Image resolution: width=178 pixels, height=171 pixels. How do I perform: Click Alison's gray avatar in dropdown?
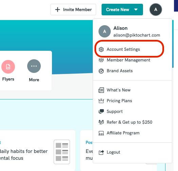[x=105, y=31]
